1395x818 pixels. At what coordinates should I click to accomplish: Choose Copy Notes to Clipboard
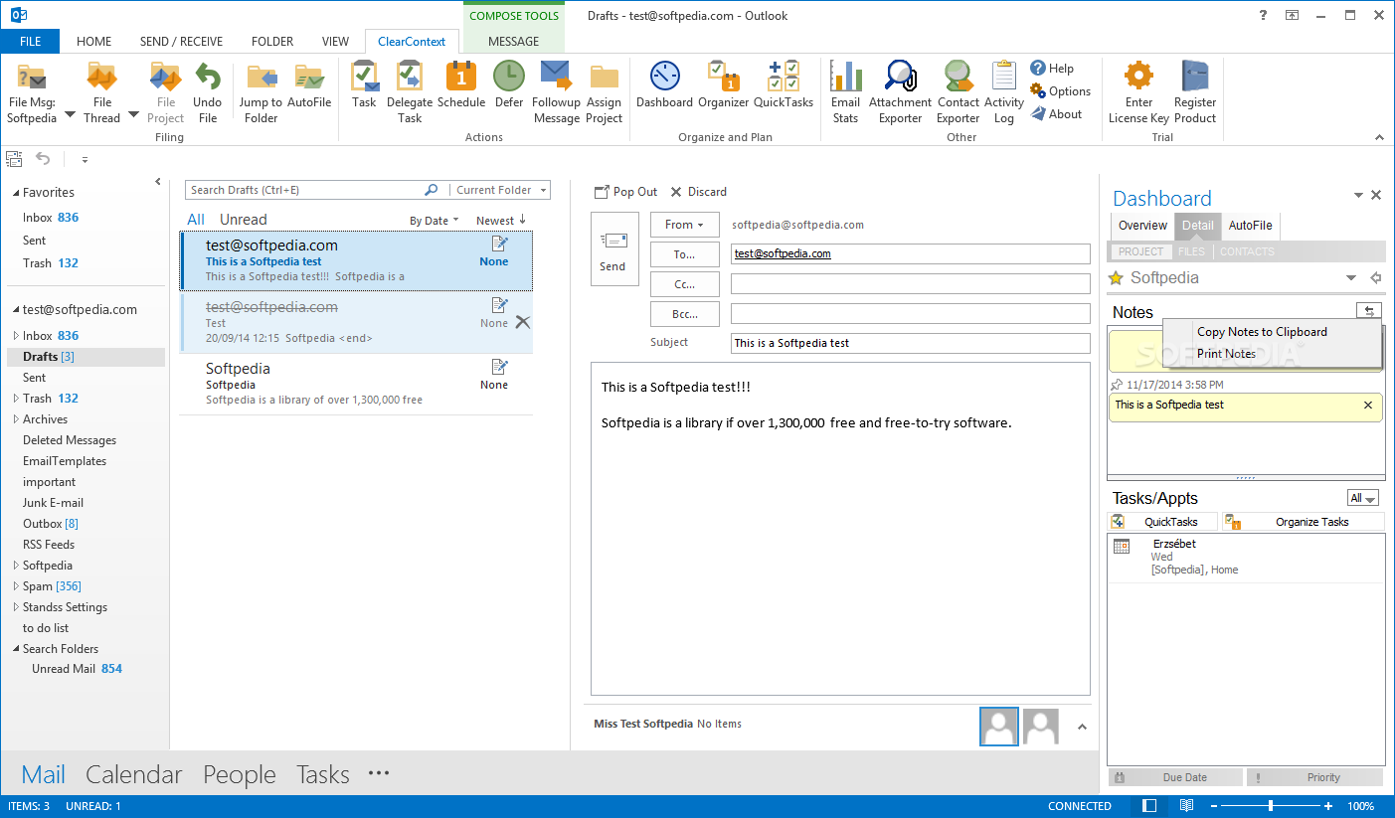point(1262,332)
